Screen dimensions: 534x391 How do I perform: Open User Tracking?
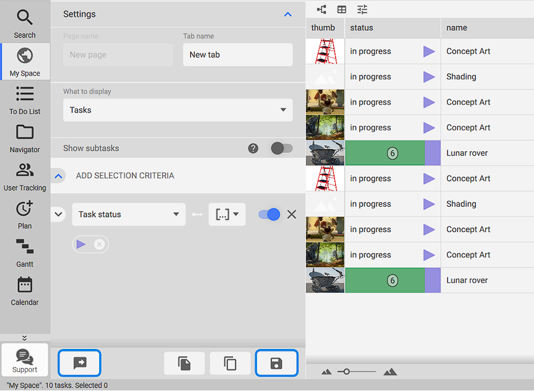(x=25, y=177)
